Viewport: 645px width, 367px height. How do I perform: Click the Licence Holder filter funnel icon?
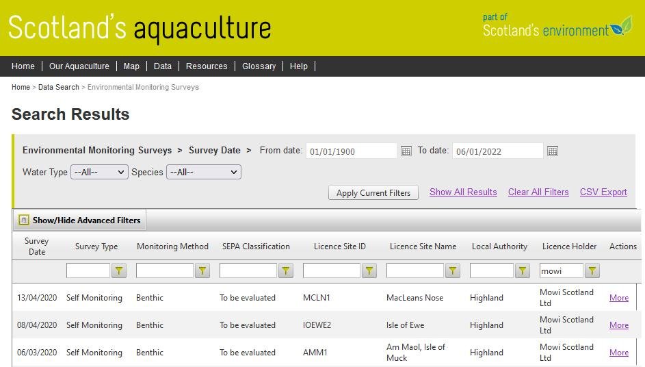pos(592,271)
